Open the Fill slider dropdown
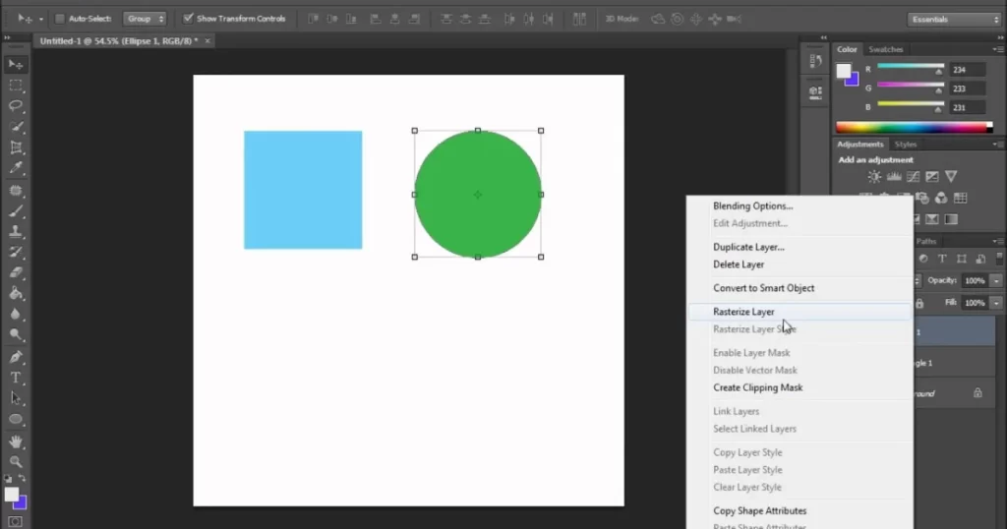This screenshot has width=1007, height=529. point(996,303)
